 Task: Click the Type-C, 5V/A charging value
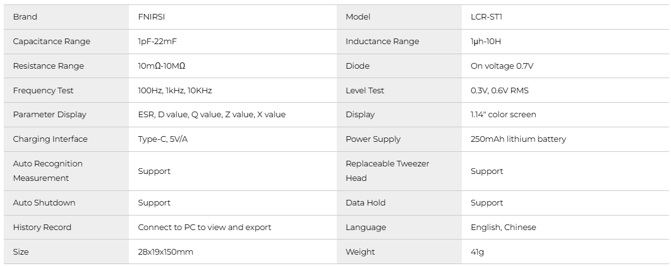coord(163,139)
